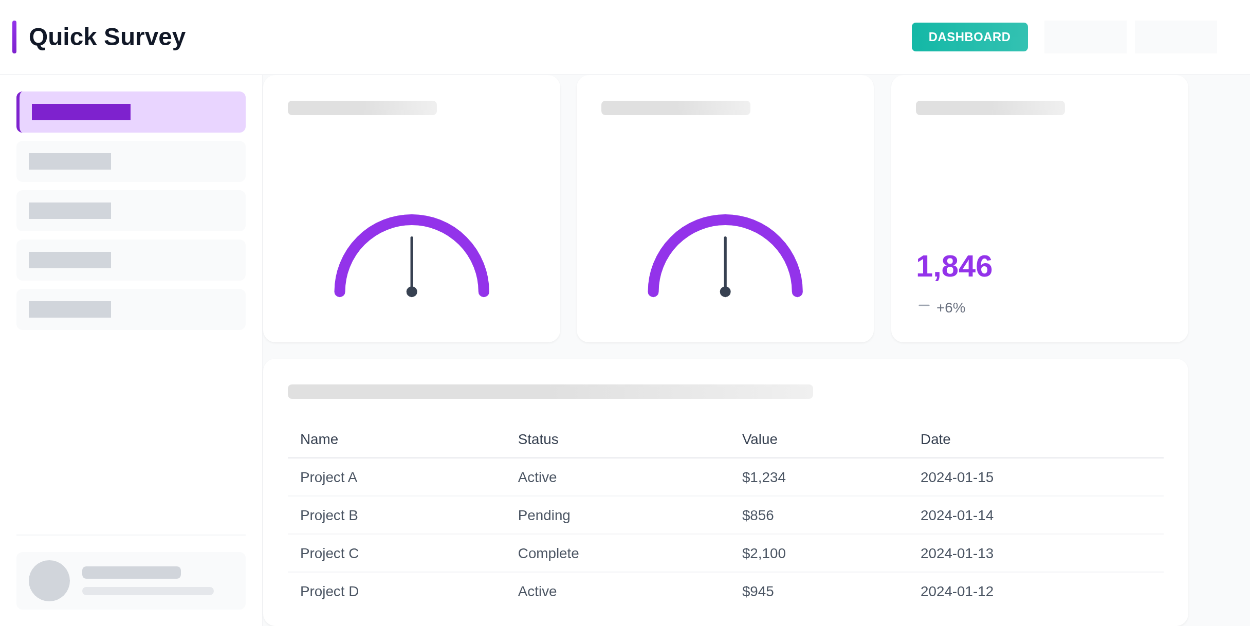The width and height of the screenshot is (1250, 626).
Task: Sort by the Date column header
Action: (x=935, y=439)
